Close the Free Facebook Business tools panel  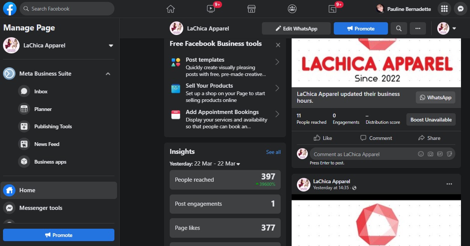click(x=278, y=45)
